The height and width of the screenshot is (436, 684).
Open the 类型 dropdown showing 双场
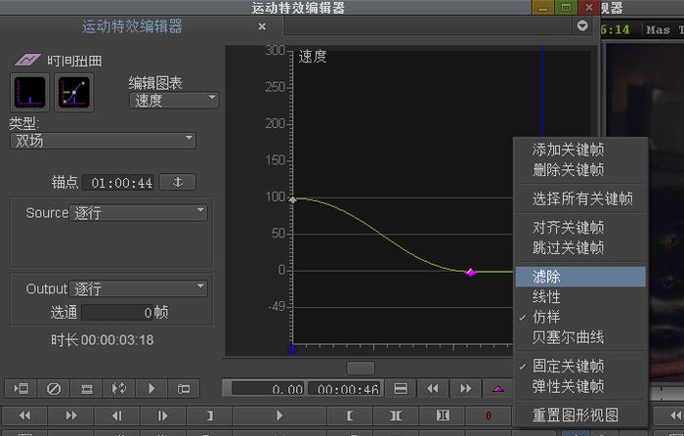[103, 141]
